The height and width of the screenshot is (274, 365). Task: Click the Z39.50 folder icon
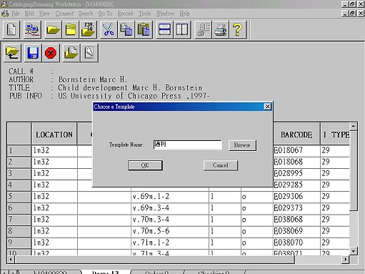(88, 29)
